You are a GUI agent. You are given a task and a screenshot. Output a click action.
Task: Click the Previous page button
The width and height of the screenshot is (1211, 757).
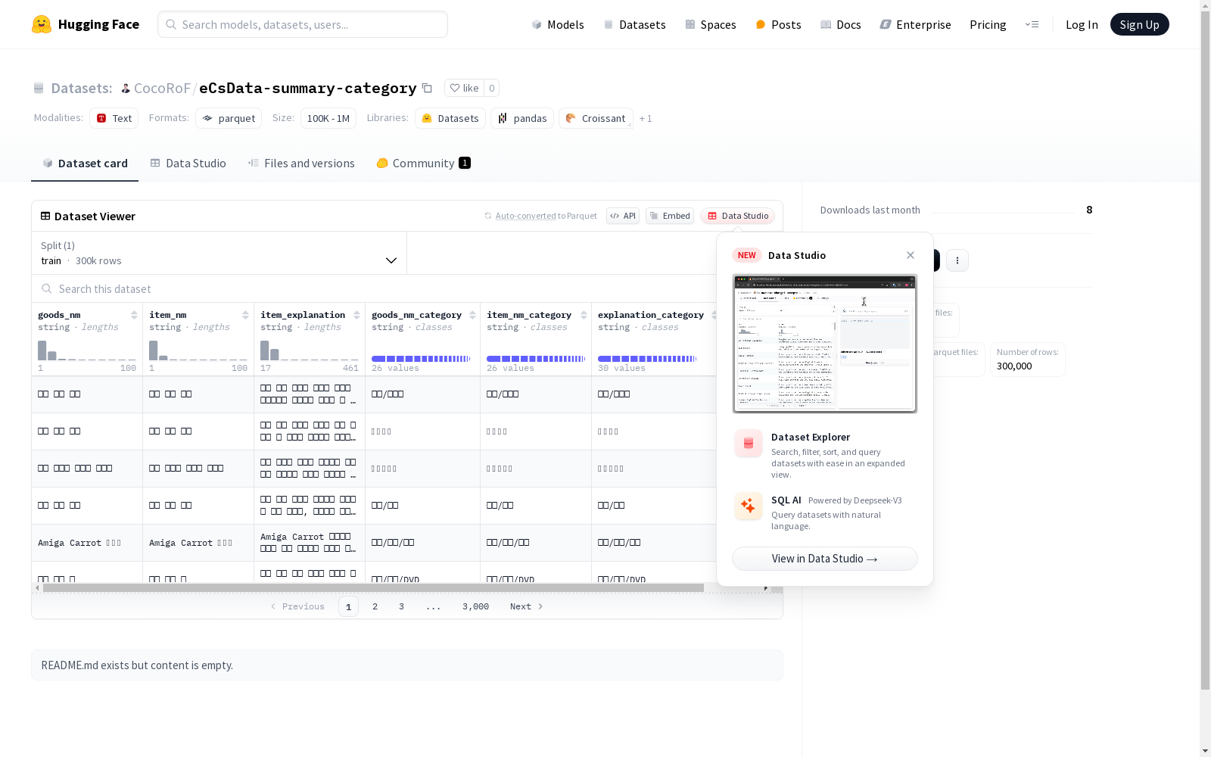click(297, 606)
